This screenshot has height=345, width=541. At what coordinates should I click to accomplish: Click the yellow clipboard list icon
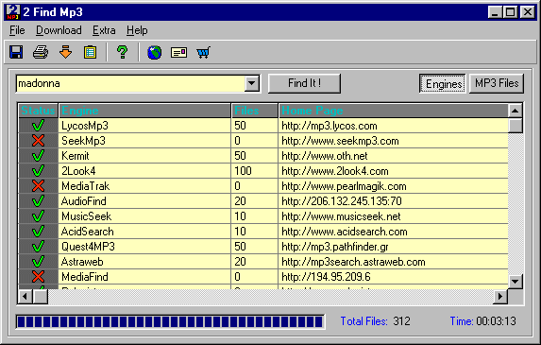[x=90, y=53]
